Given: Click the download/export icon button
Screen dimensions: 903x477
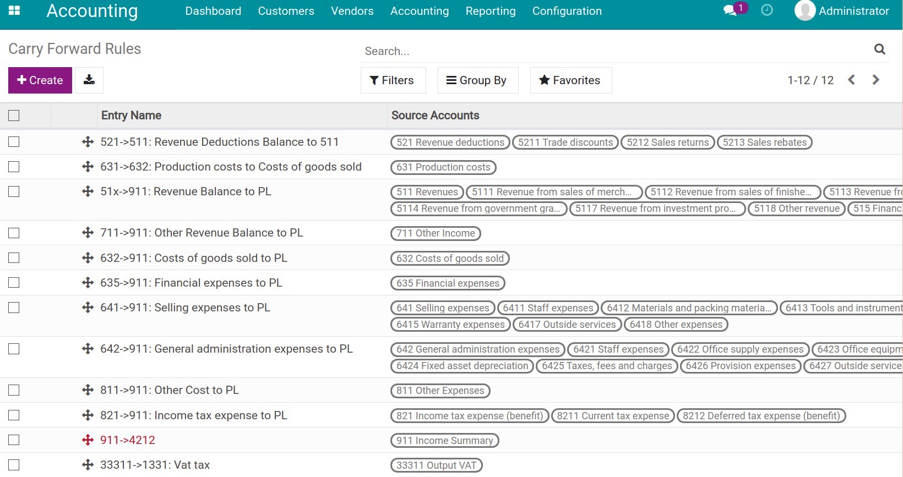Looking at the screenshot, I should 89,80.
